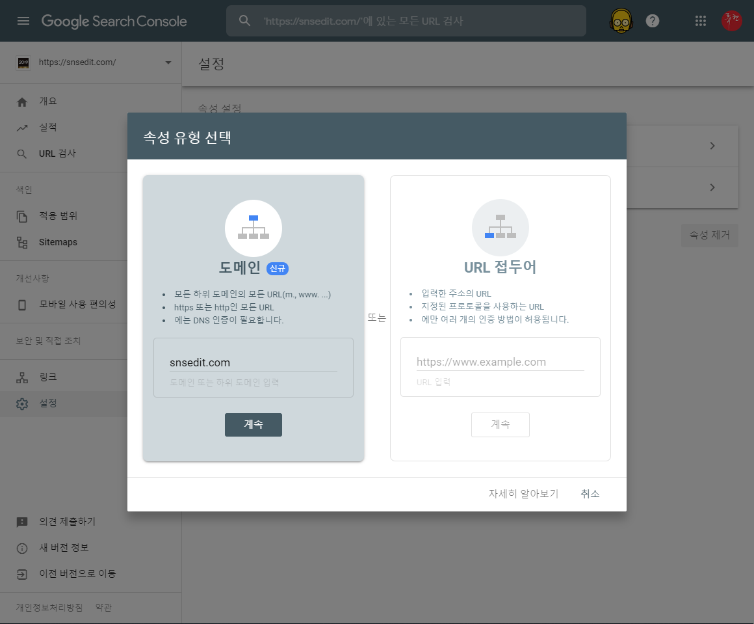Open the Help question mark icon
754x624 pixels.
coord(653,21)
